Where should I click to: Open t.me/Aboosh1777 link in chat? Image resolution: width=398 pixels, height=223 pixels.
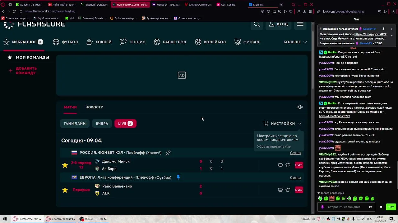tap(334, 116)
